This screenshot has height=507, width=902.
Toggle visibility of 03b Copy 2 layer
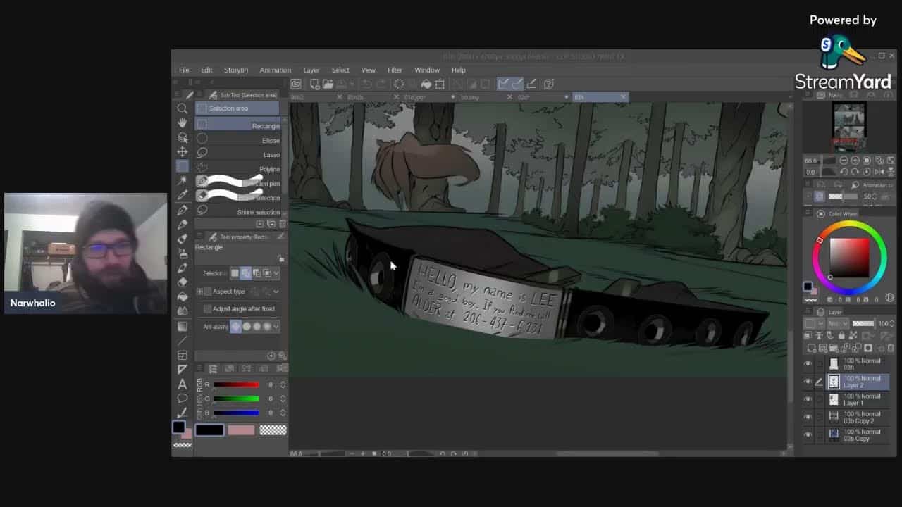click(808, 417)
